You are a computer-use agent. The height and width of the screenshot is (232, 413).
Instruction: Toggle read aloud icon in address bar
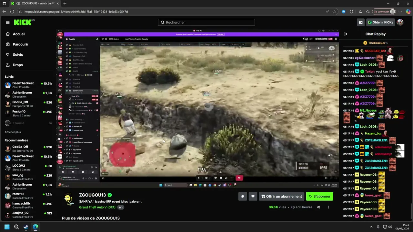click(327, 12)
